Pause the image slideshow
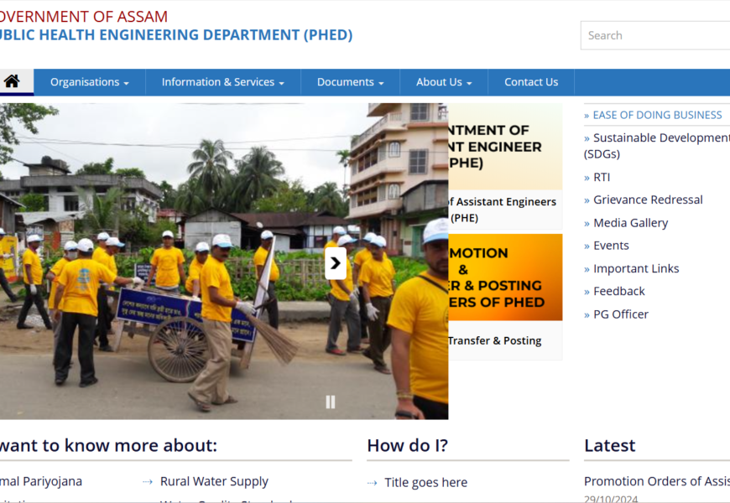The width and height of the screenshot is (730, 503). [331, 402]
